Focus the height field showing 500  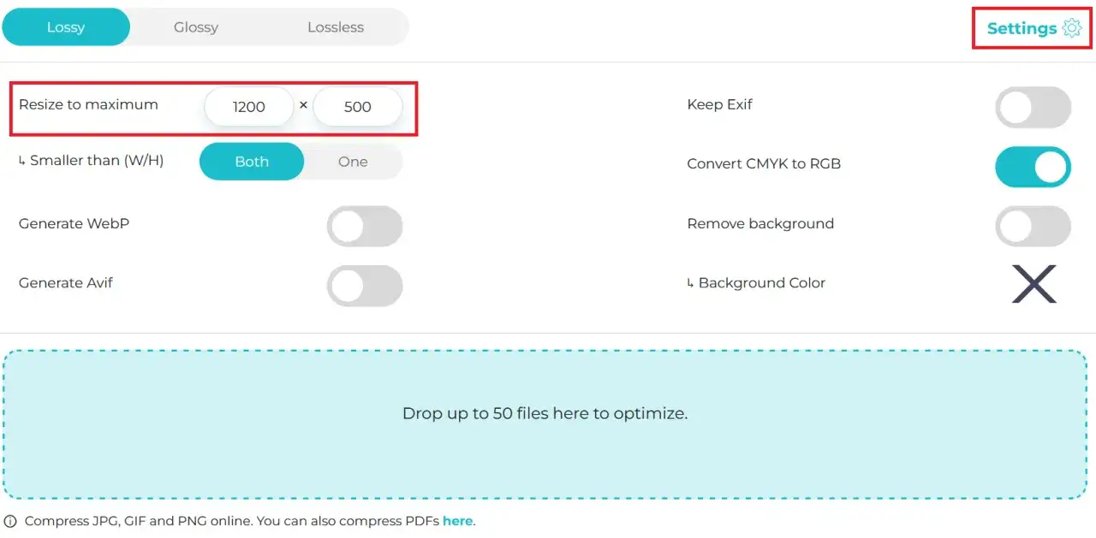click(x=358, y=107)
